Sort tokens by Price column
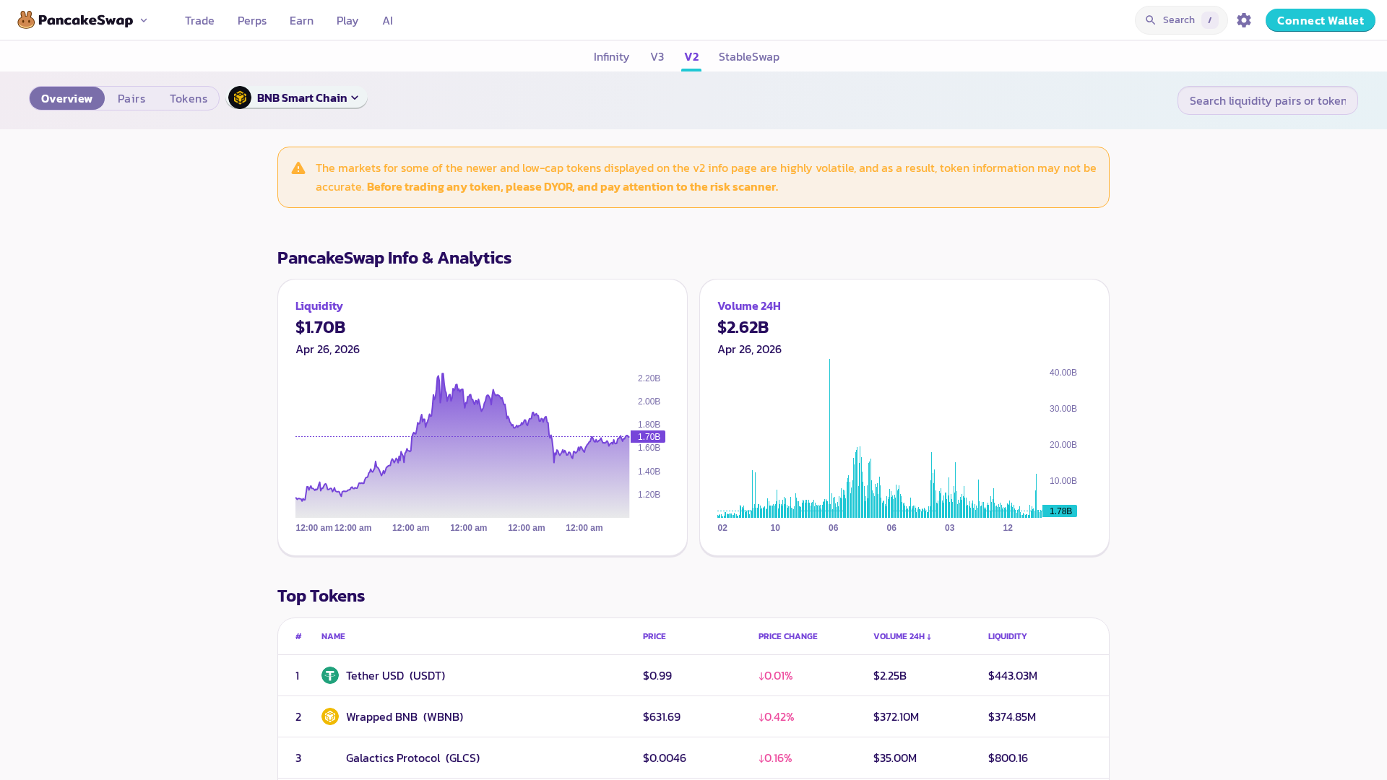Image resolution: width=1387 pixels, height=780 pixels. (x=654, y=636)
